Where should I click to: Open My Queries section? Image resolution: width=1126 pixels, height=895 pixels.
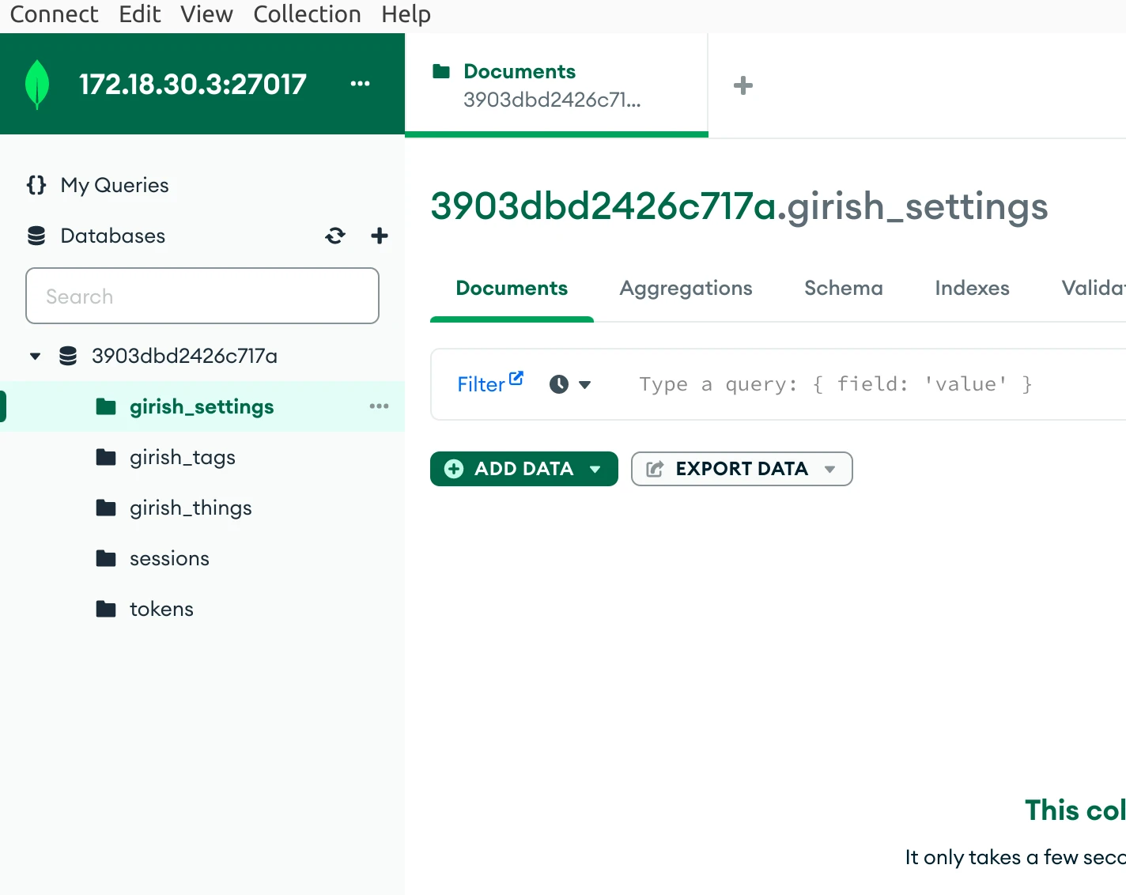coord(114,185)
